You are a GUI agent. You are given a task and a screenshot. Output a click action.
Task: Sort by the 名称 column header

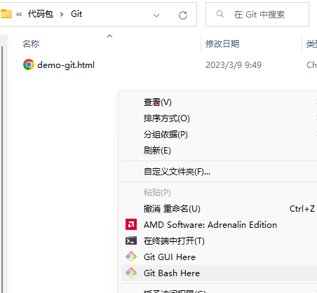31,44
